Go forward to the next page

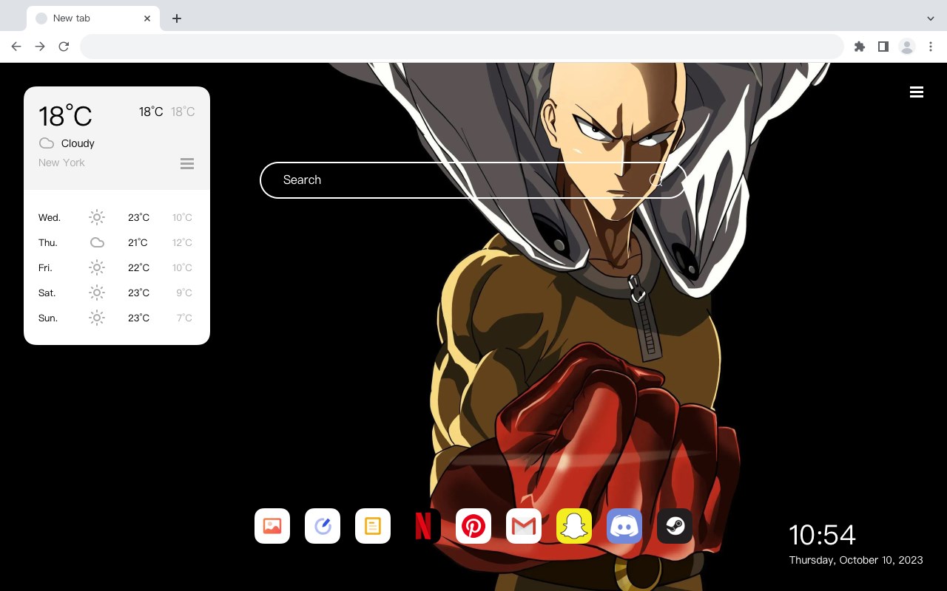tap(40, 47)
